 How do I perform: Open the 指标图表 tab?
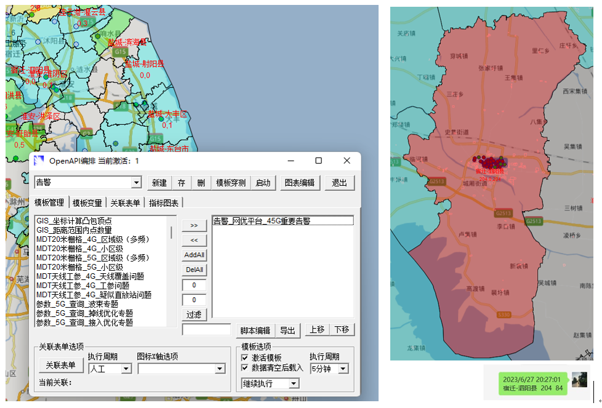(164, 202)
